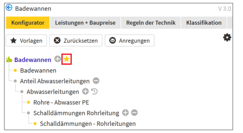Click the back arrow beside Badewannen title
Viewport: 243px width, 133px height.
(x=9, y=8)
